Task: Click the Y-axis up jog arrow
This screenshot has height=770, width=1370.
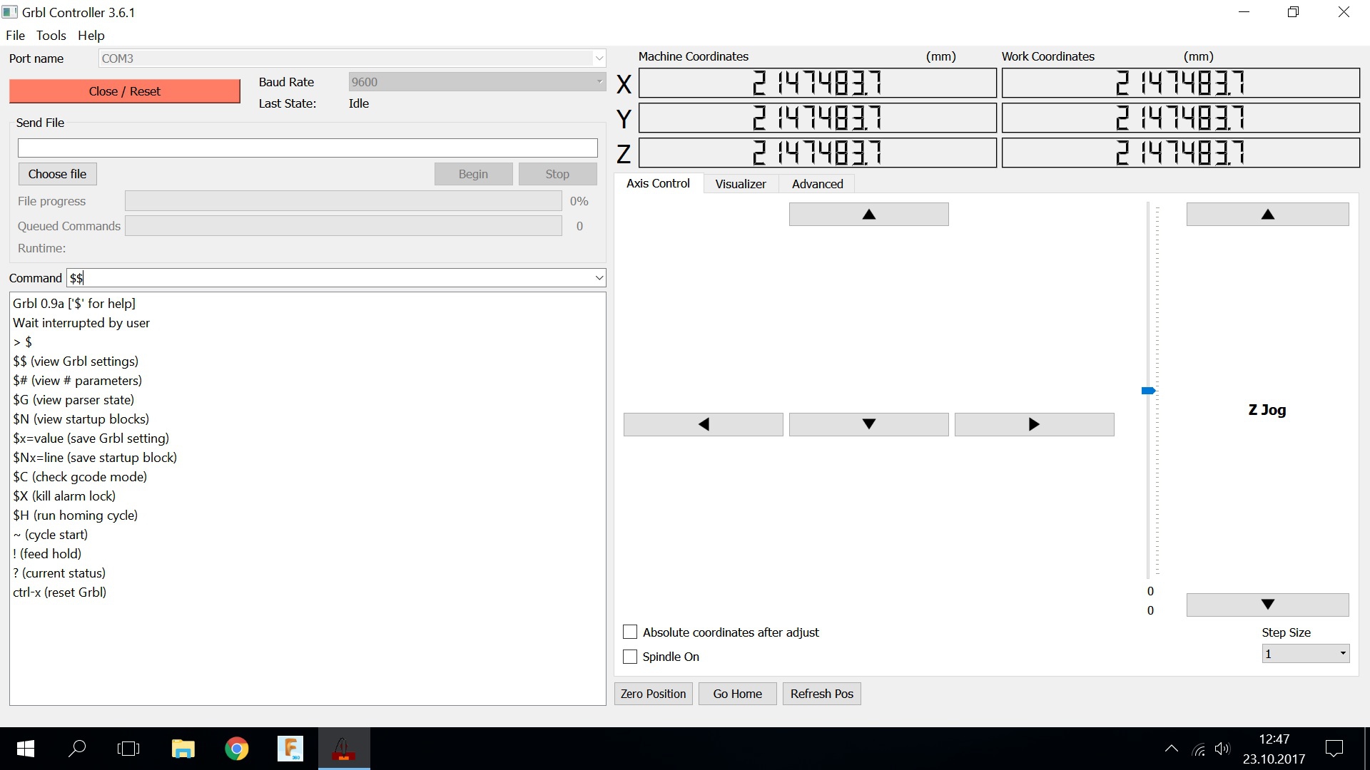Action: [868, 213]
